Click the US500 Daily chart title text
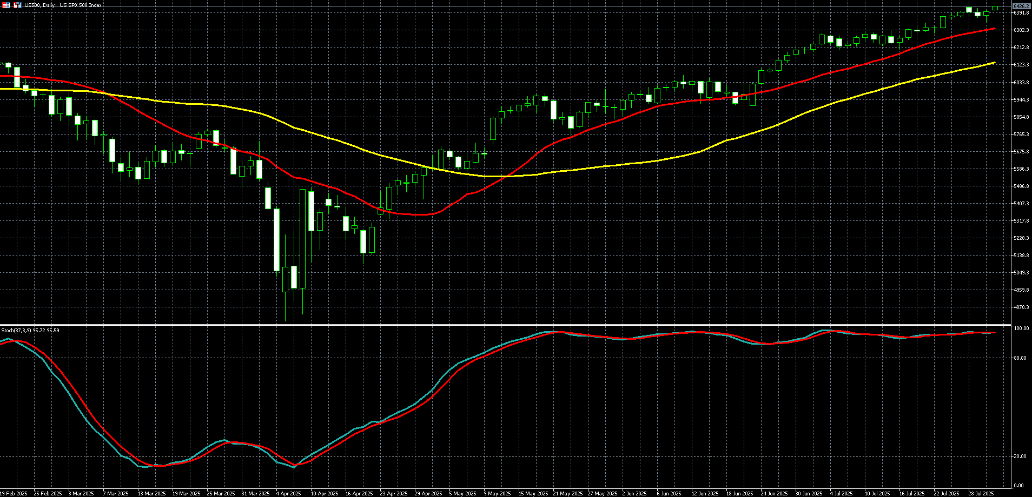The height and width of the screenshot is (497, 1032). pos(63,5)
